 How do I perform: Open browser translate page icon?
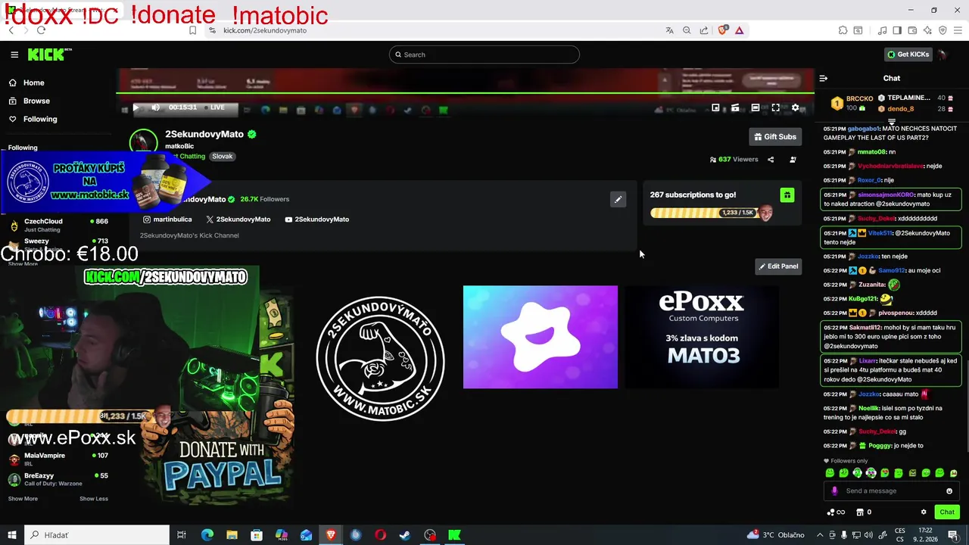tap(669, 30)
